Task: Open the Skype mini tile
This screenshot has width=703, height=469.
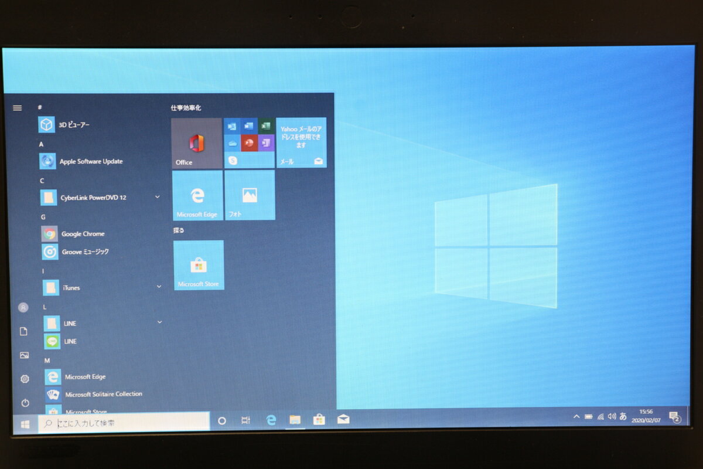Action: pyautogui.click(x=233, y=159)
